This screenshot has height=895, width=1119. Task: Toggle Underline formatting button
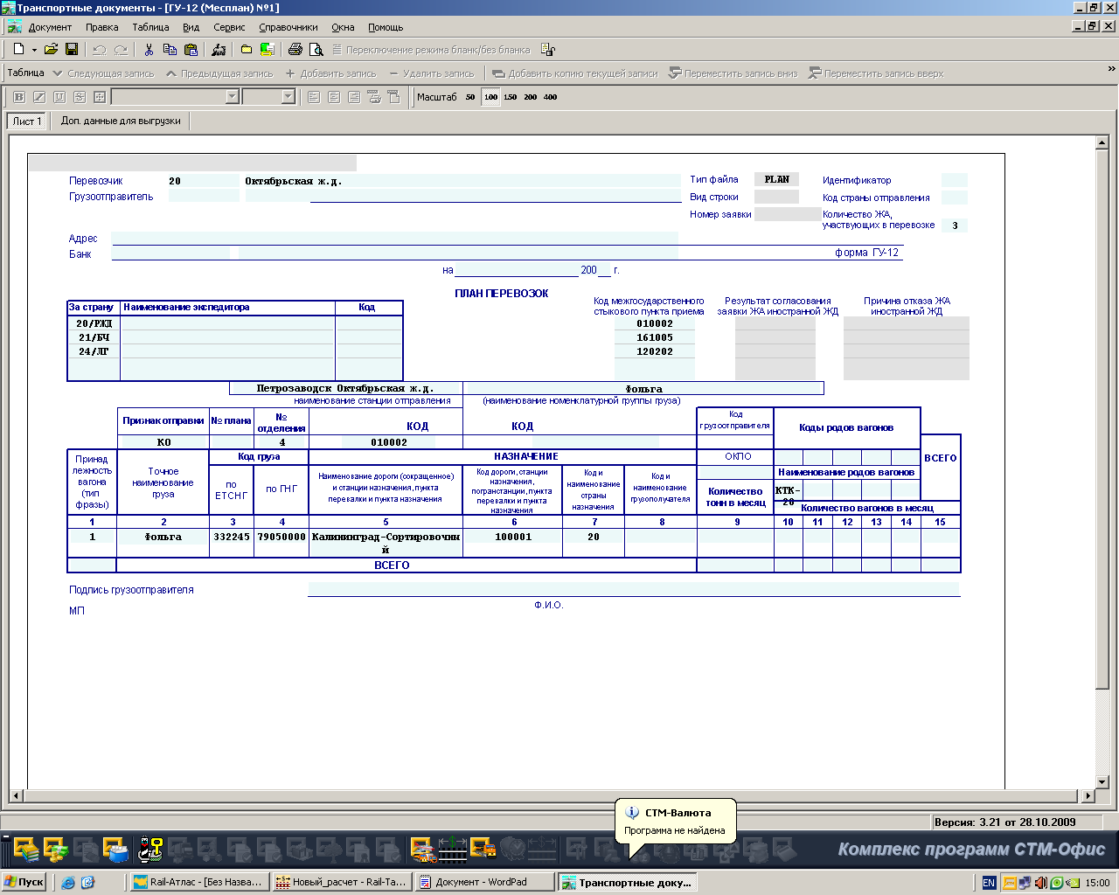point(59,97)
